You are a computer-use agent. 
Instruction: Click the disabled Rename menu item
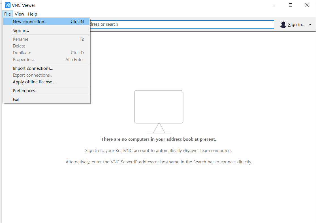click(46, 39)
